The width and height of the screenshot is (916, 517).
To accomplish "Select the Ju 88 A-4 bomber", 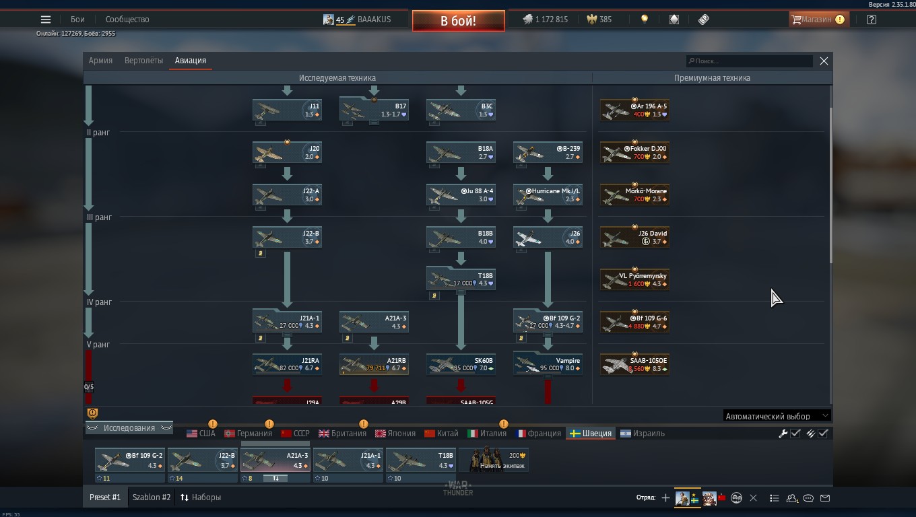I will [x=461, y=195].
